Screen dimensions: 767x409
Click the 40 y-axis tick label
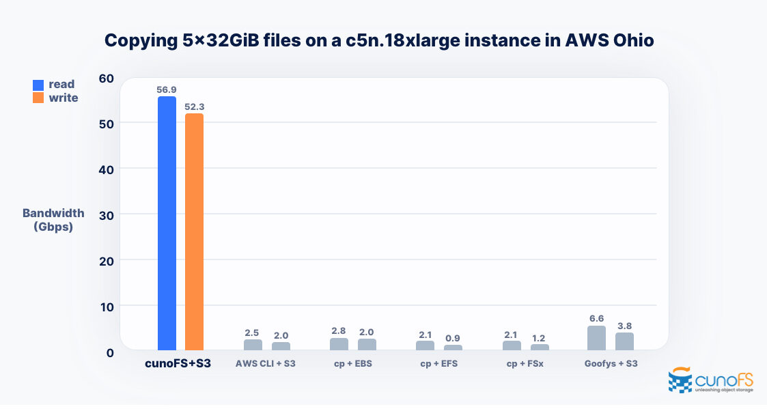(x=106, y=170)
